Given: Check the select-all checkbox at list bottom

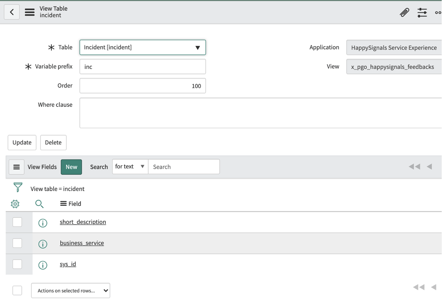Looking at the screenshot, I should pyautogui.click(x=17, y=290).
